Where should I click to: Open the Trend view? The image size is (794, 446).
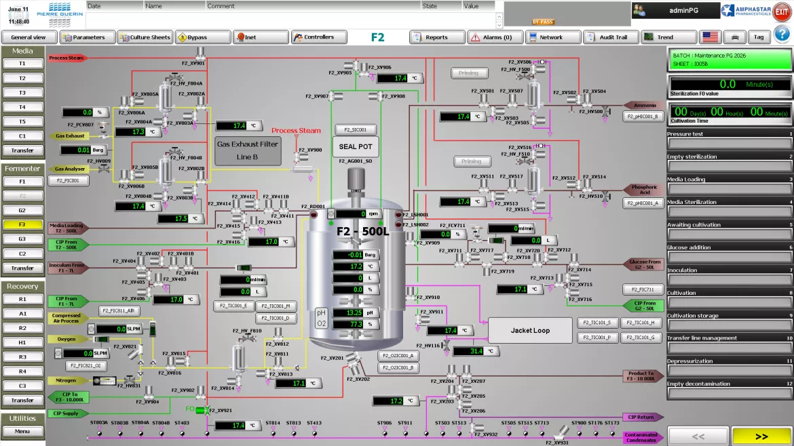click(x=668, y=37)
